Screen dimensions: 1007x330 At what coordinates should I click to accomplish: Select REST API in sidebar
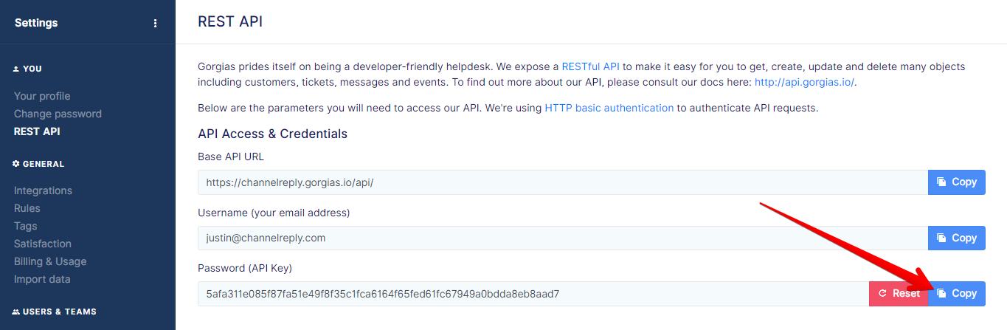[37, 131]
